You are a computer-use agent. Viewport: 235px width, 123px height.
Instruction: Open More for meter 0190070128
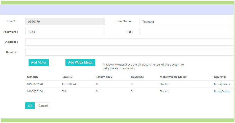[217, 84]
